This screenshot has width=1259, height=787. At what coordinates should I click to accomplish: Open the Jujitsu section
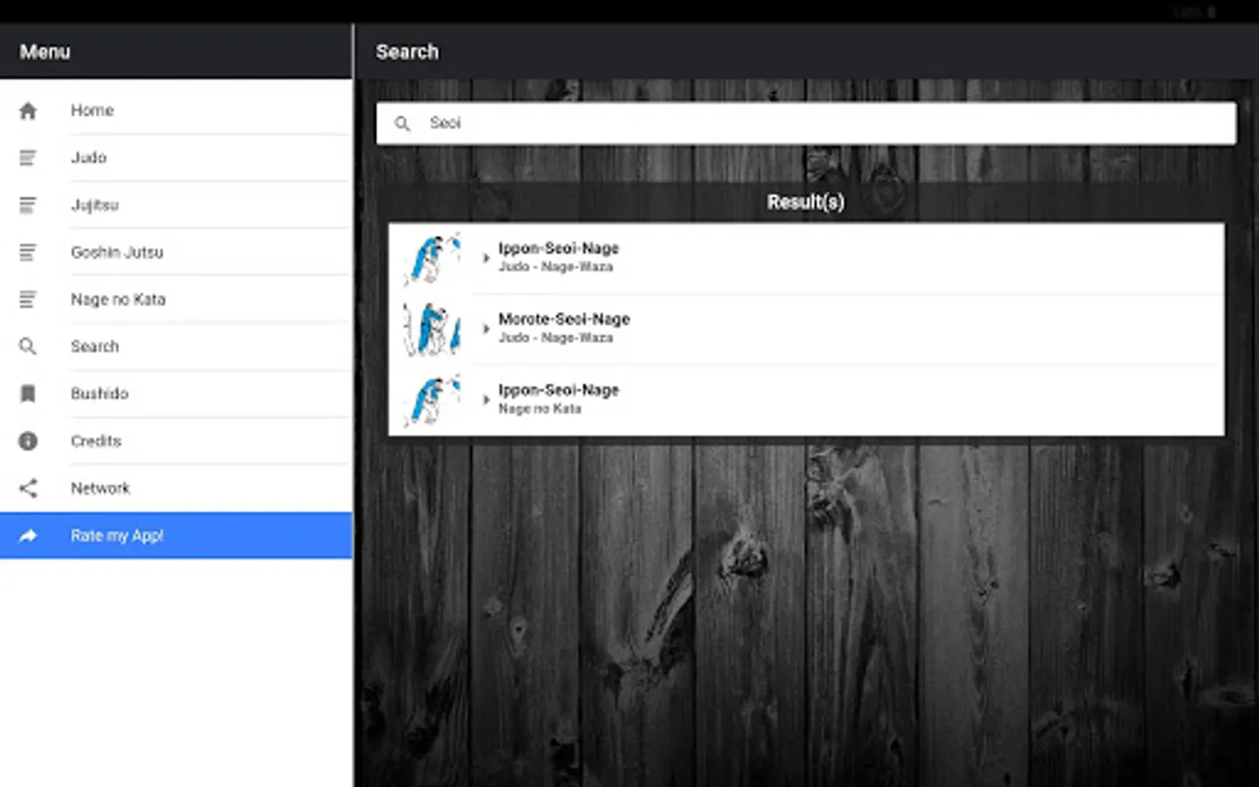coord(176,205)
